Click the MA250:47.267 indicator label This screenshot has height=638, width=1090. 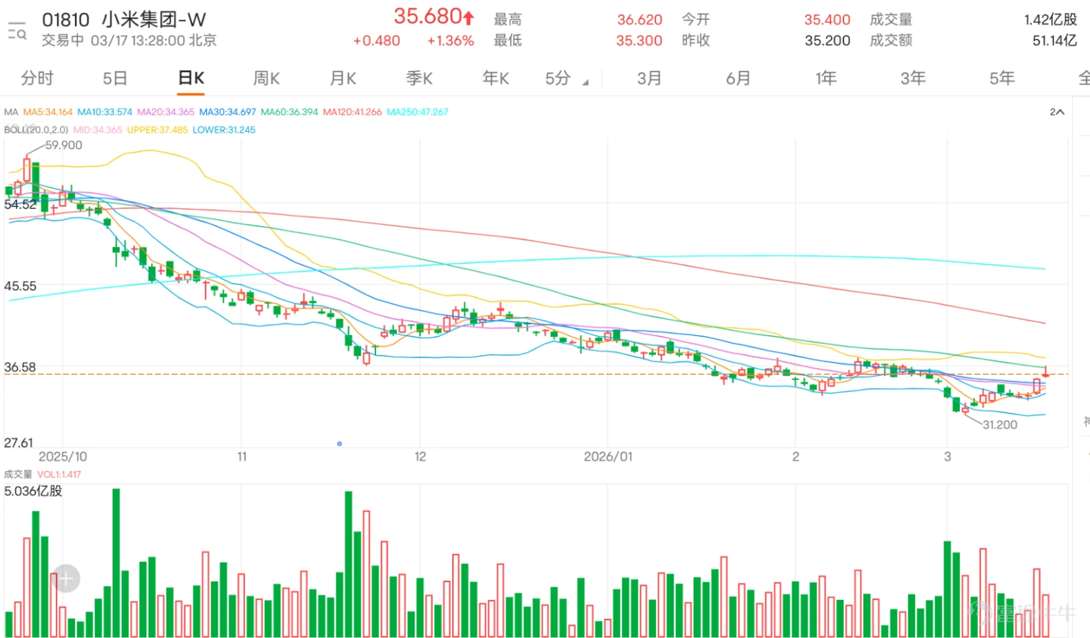click(x=418, y=112)
